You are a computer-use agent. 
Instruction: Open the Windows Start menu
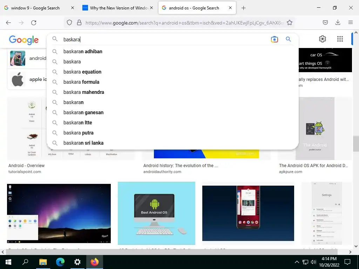pyautogui.click(x=8, y=262)
